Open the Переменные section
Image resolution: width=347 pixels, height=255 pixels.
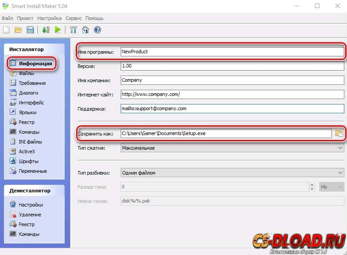29,171
